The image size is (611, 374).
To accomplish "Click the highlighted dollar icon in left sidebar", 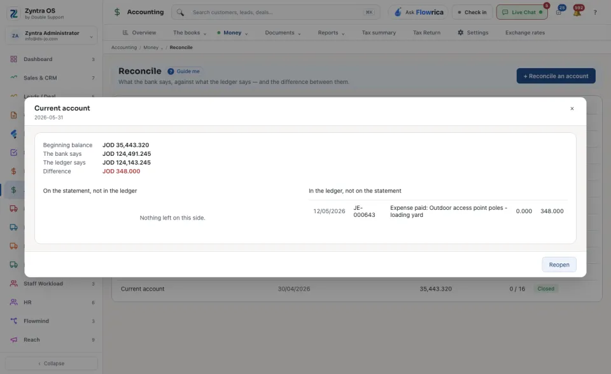I will 13,190.
